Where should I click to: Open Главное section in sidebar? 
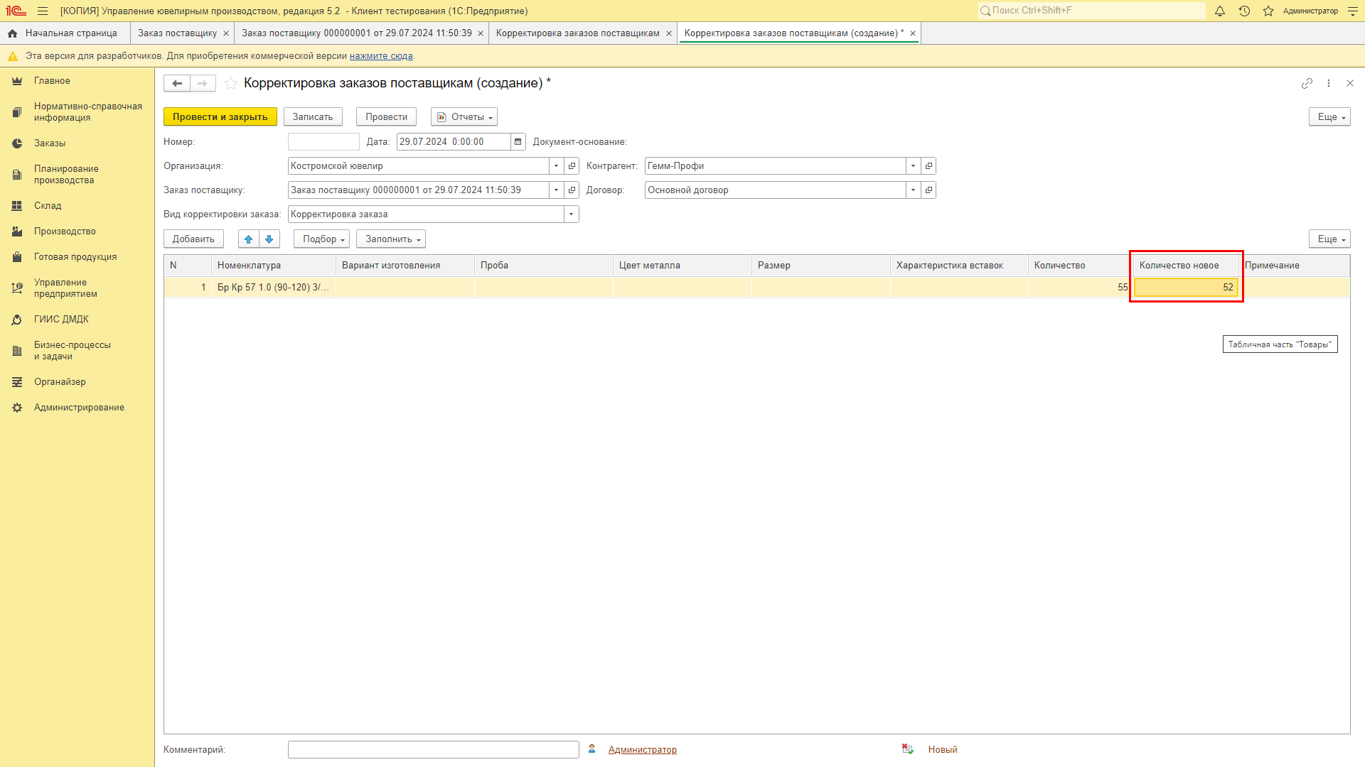(x=52, y=81)
